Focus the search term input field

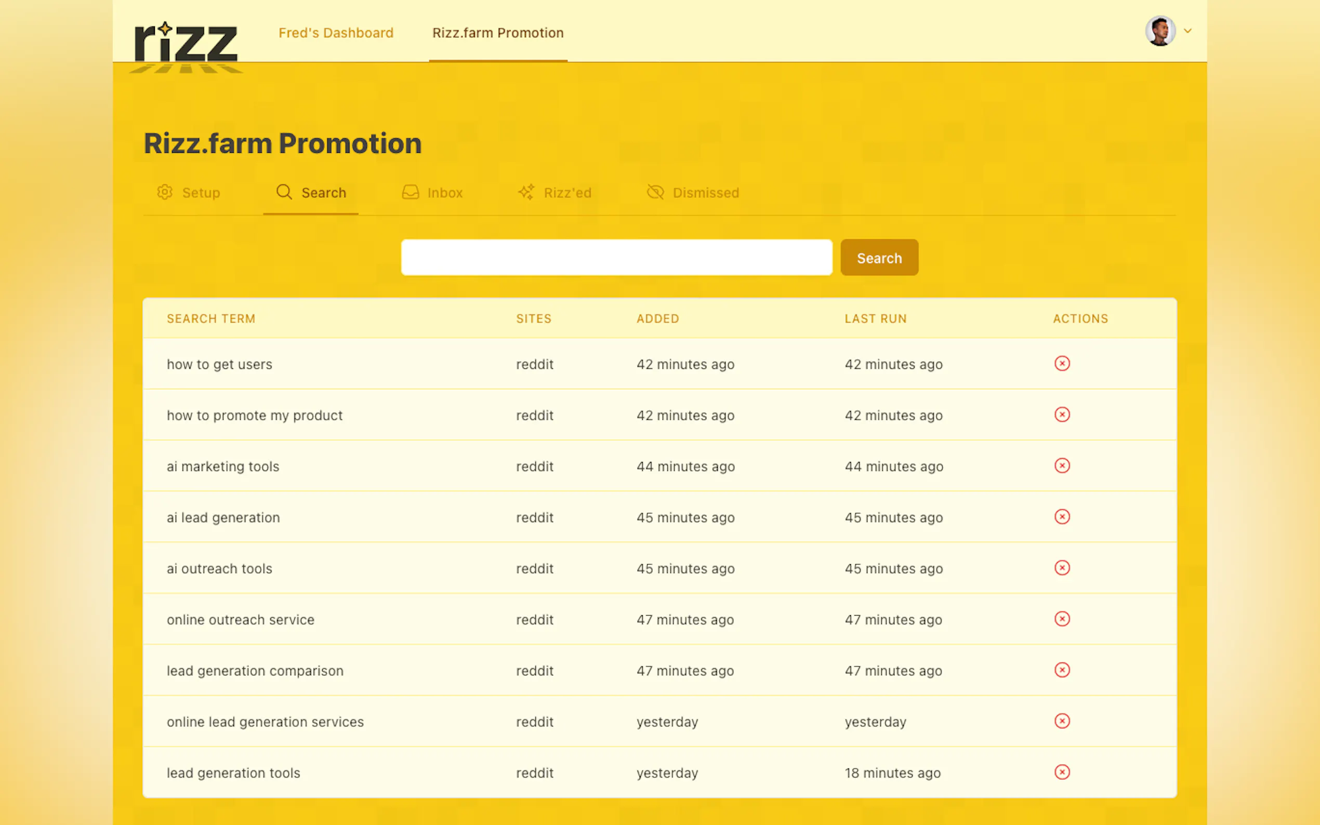pos(616,258)
